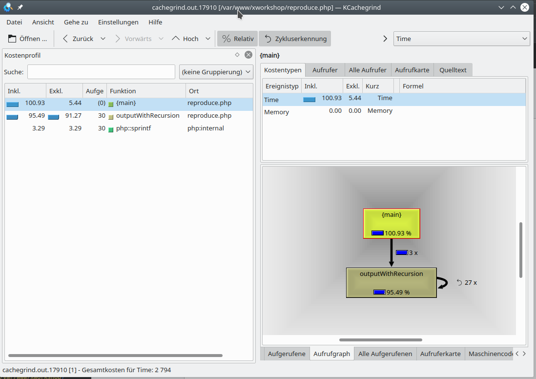
Task: Go back with the Zurück arrow
Action: 66,39
